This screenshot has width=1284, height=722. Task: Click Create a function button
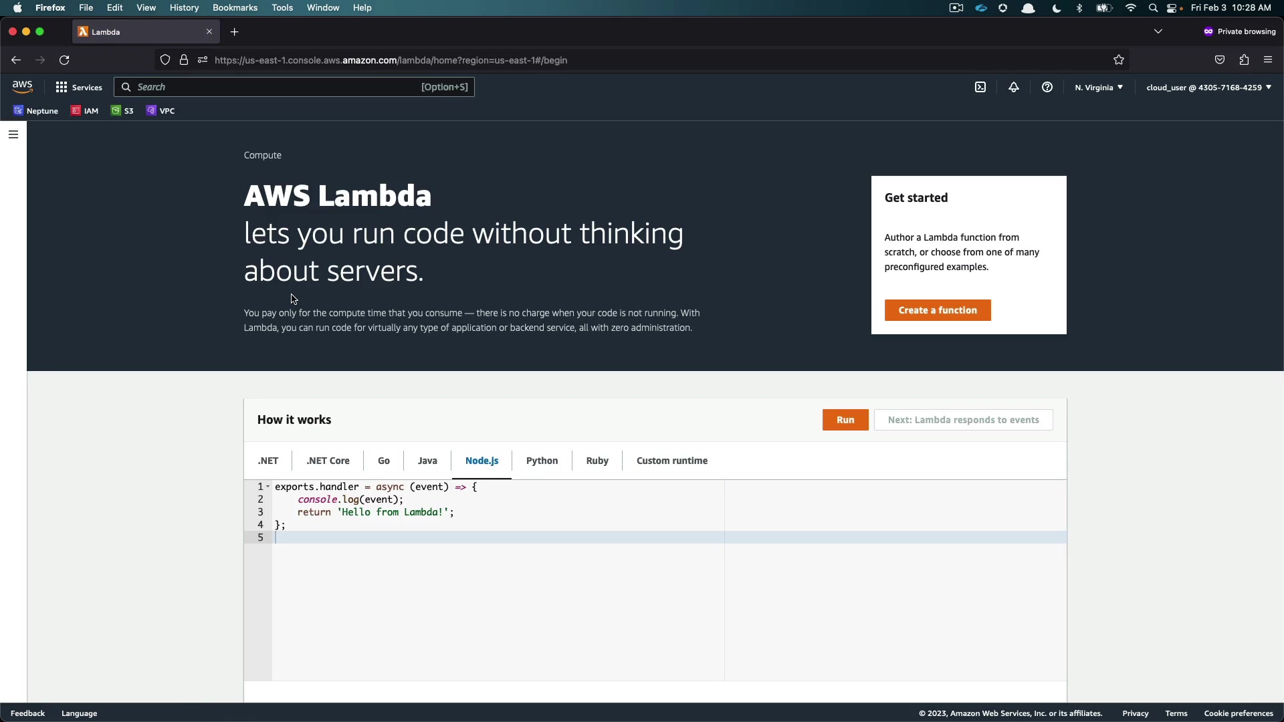938,310
